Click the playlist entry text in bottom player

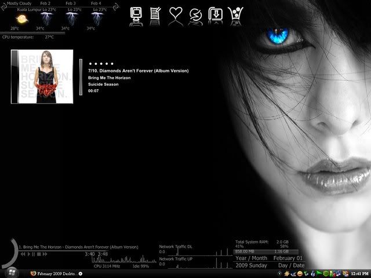[78, 247]
